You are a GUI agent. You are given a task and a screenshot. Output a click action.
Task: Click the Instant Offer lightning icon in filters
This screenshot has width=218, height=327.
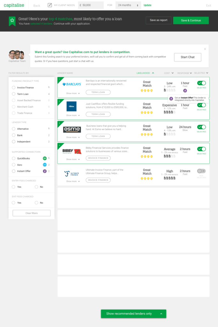45,171
